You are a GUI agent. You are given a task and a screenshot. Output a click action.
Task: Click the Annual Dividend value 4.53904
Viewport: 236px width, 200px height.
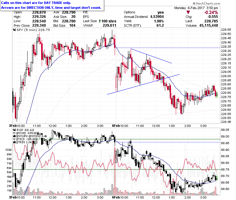157,17
